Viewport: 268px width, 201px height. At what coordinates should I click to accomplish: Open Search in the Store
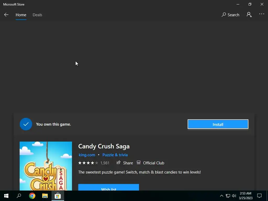(x=230, y=15)
